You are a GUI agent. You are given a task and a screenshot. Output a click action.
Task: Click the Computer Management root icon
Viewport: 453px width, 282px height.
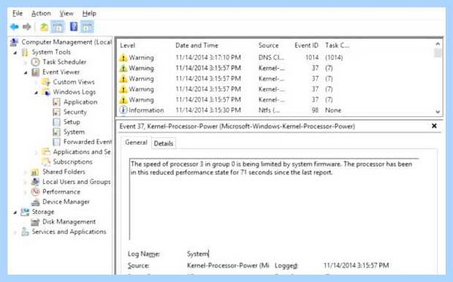[14, 42]
